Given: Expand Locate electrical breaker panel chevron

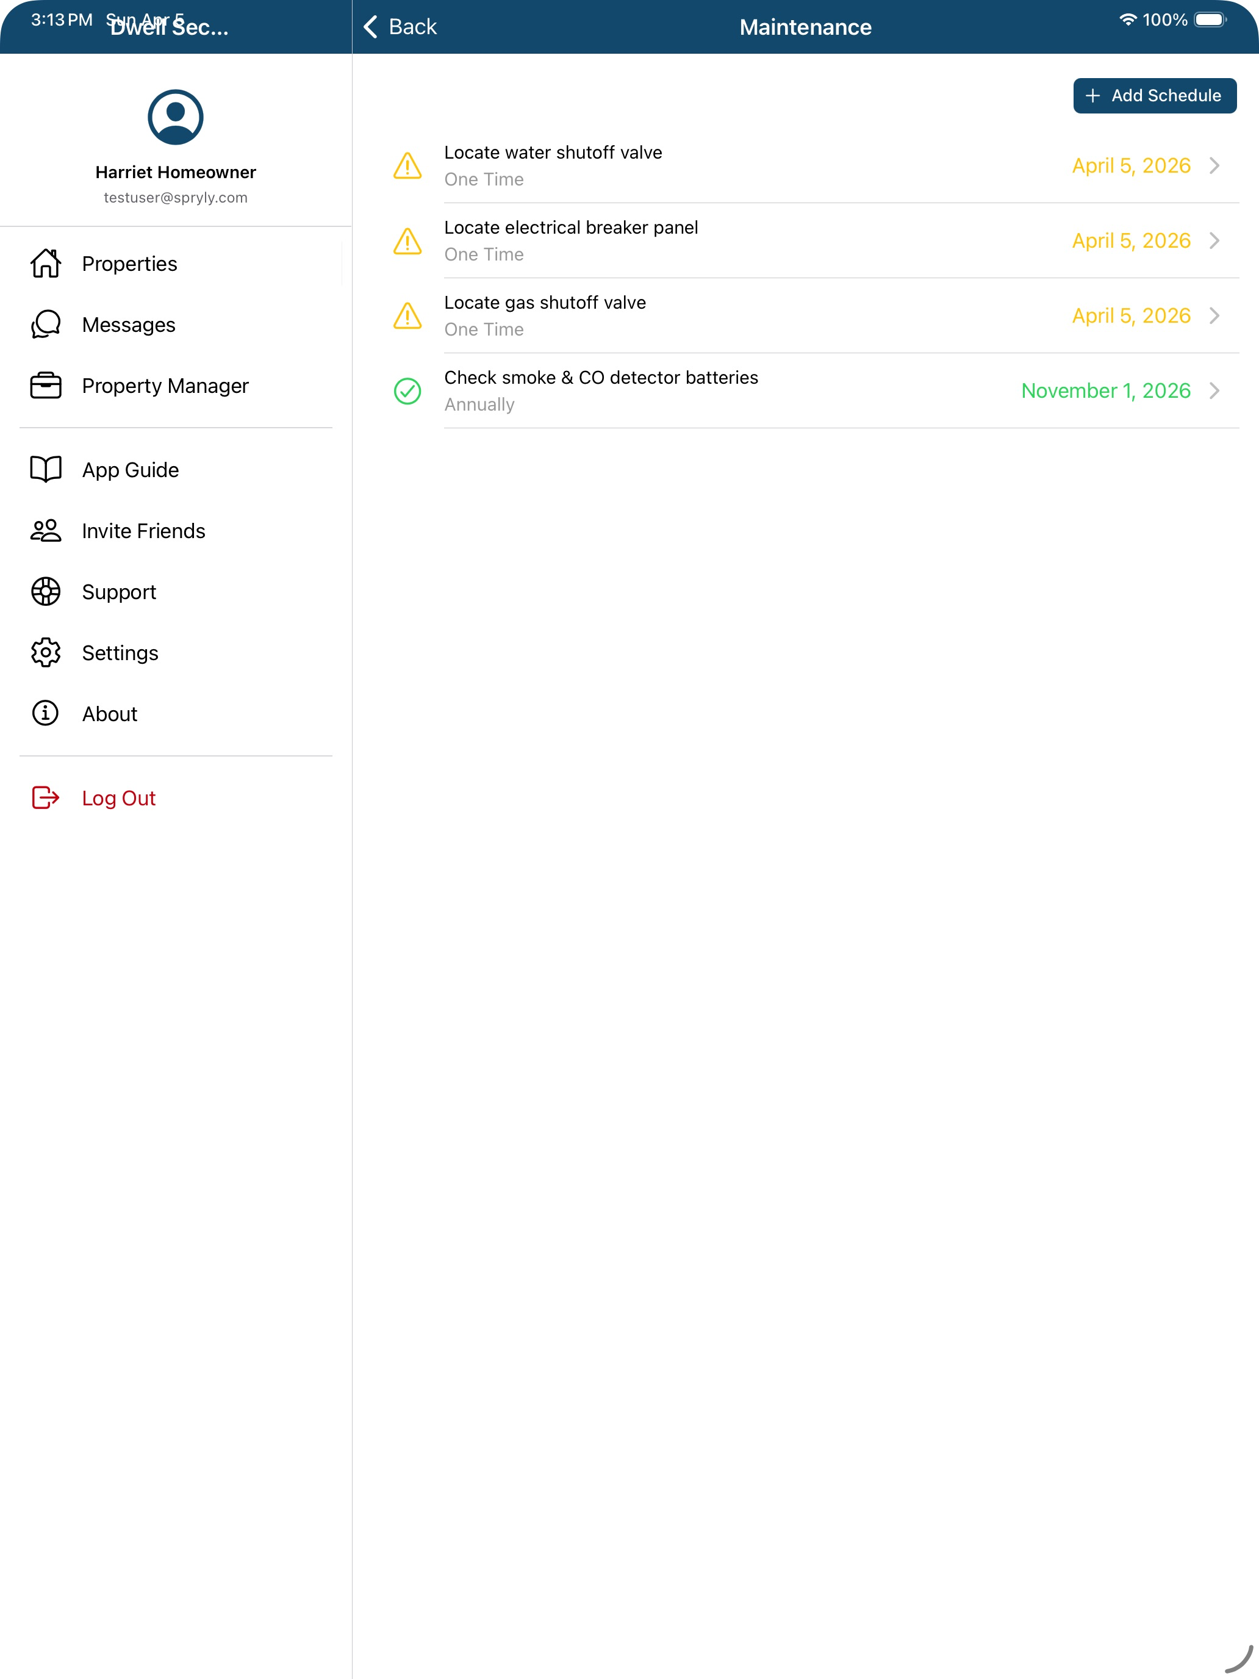Looking at the screenshot, I should pos(1214,240).
